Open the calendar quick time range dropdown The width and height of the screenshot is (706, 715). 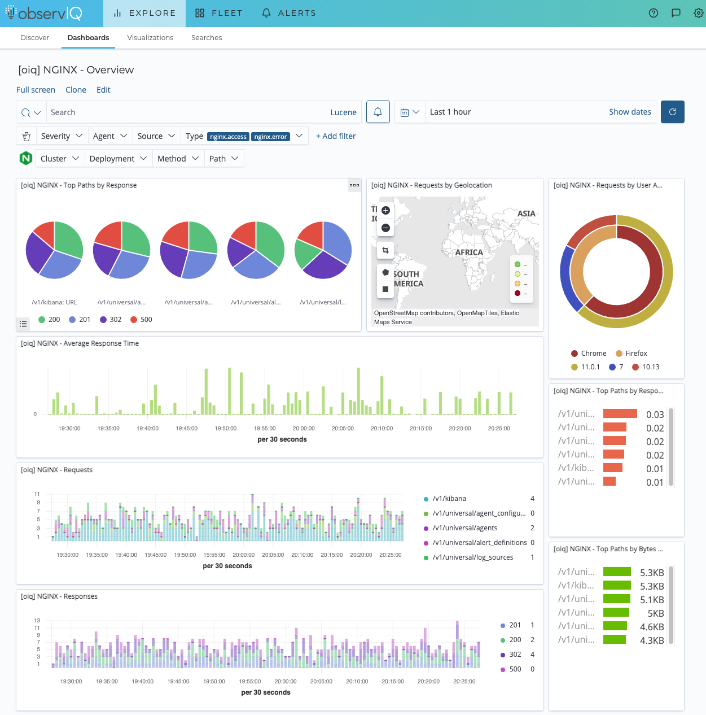410,112
